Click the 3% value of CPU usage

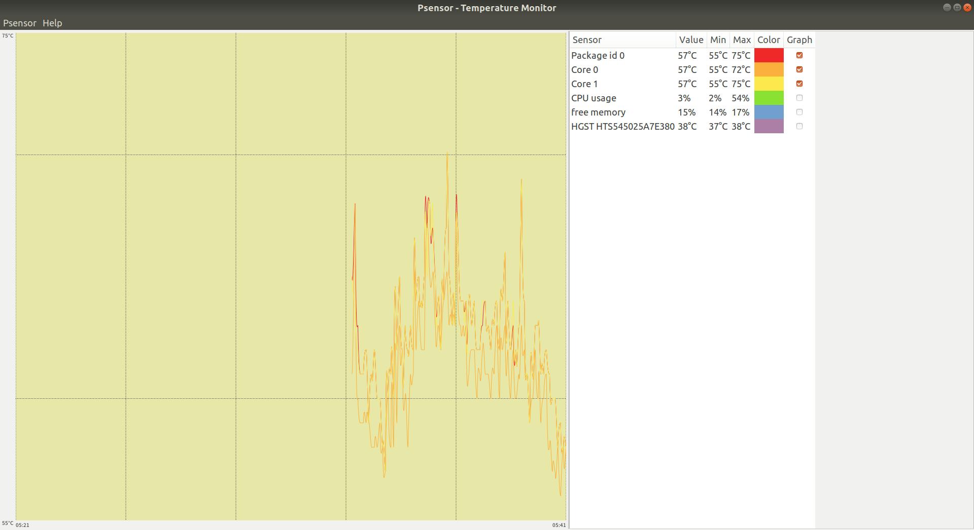click(684, 98)
